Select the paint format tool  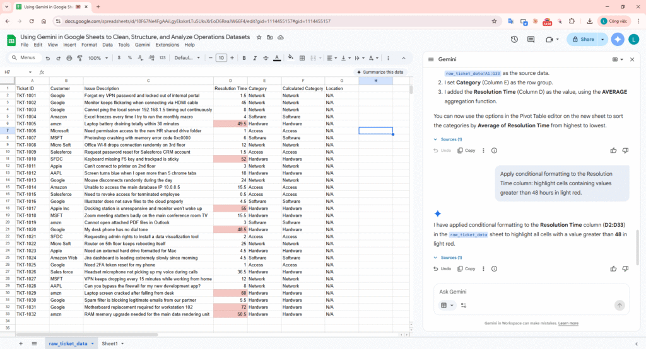pyautogui.click(x=79, y=58)
